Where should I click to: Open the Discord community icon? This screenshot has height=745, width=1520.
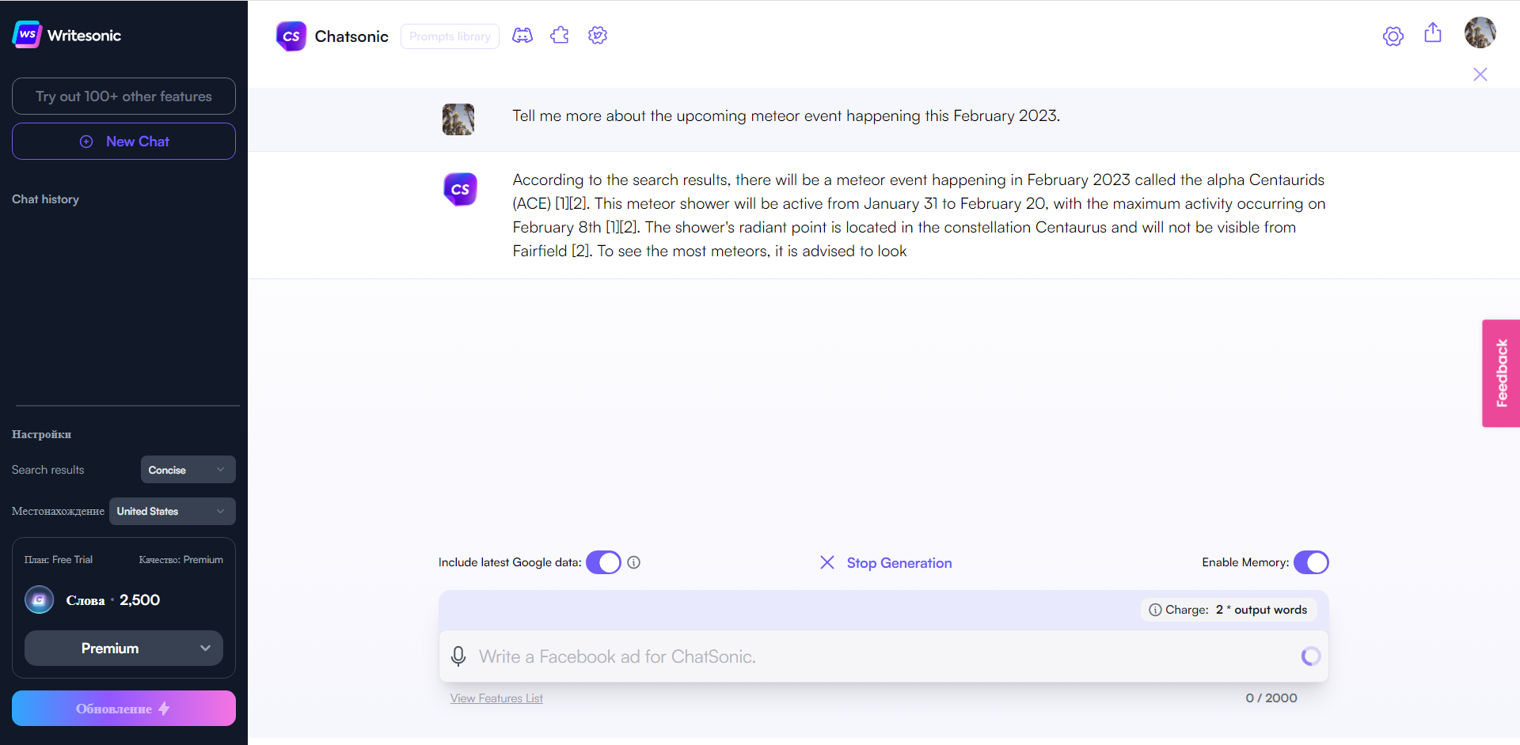[x=522, y=36]
